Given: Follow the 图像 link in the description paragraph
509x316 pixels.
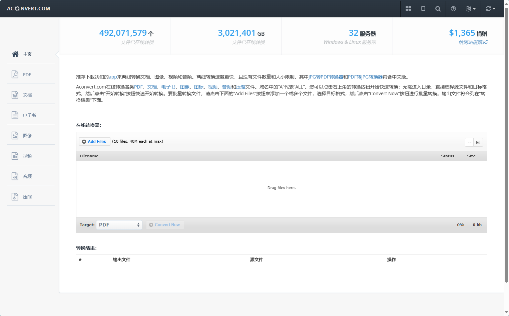Looking at the screenshot, I should (185, 87).
